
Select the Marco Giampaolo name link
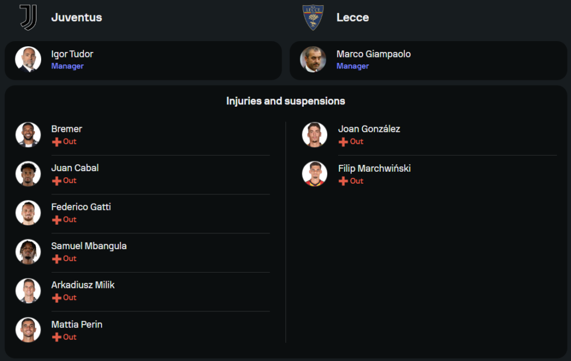[373, 54]
